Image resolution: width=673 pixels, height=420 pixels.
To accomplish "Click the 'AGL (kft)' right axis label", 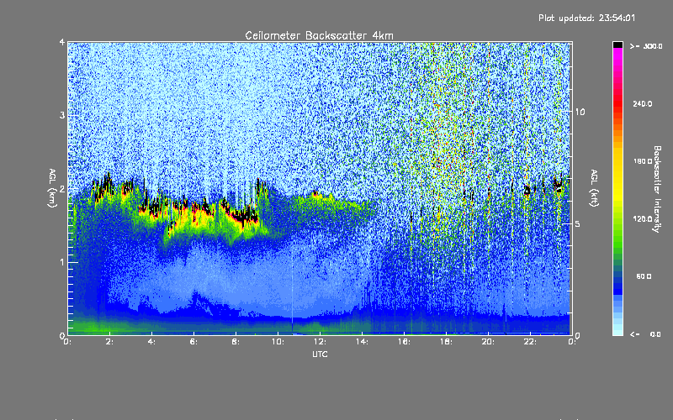I will 594,188.
